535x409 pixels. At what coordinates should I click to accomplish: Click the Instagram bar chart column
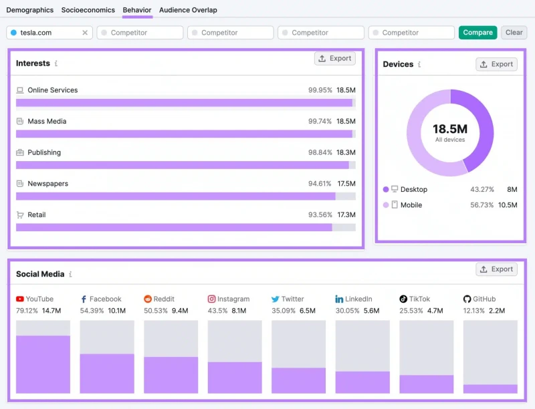235,357
